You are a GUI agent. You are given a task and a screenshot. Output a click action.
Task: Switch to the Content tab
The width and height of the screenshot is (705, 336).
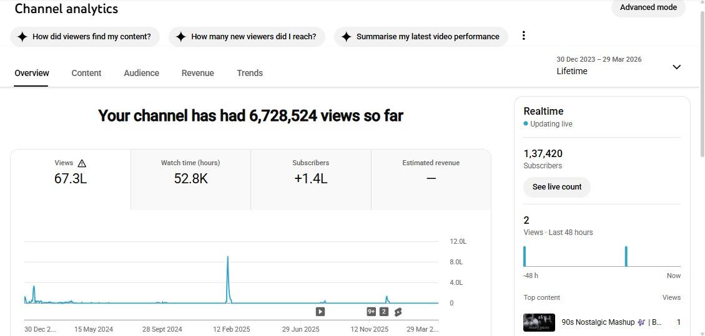tap(86, 73)
